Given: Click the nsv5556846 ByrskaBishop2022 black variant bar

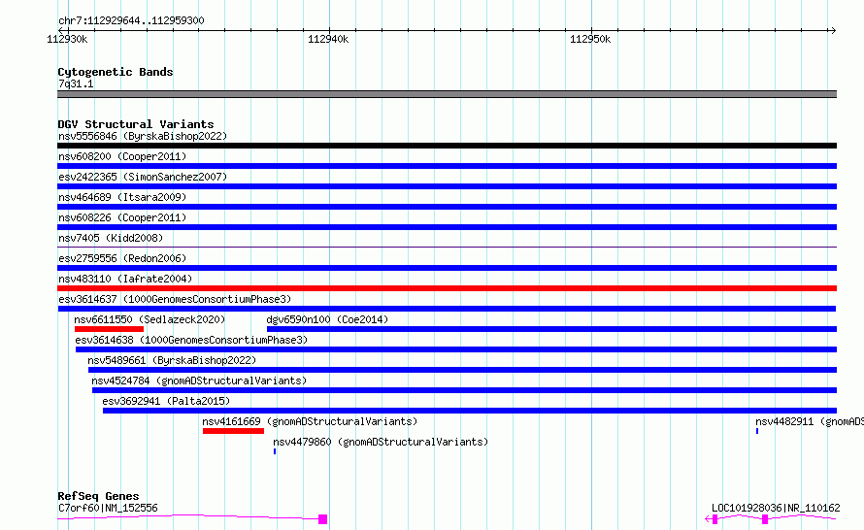Looking at the screenshot, I should 447,146.
